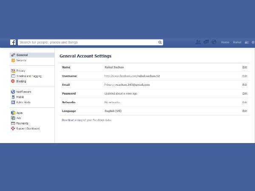This screenshot has height=191, width=255.
Task: Click the 'No networks.' value
Action: tap(112, 102)
